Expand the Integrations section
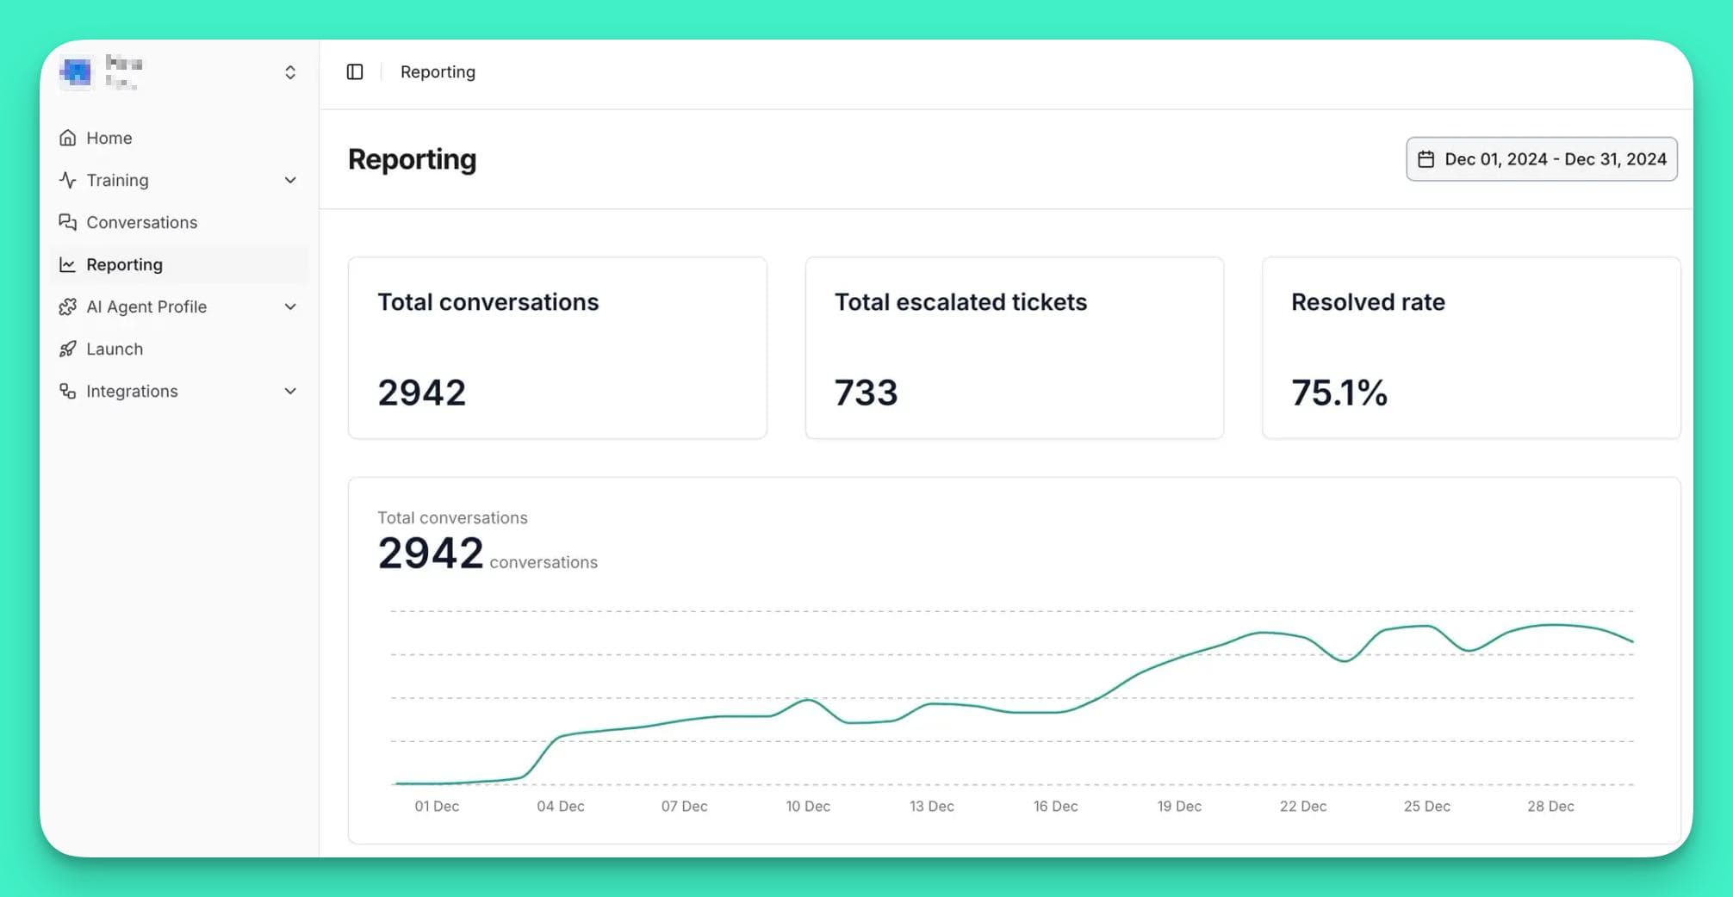1733x897 pixels. [x=289, y=391]
